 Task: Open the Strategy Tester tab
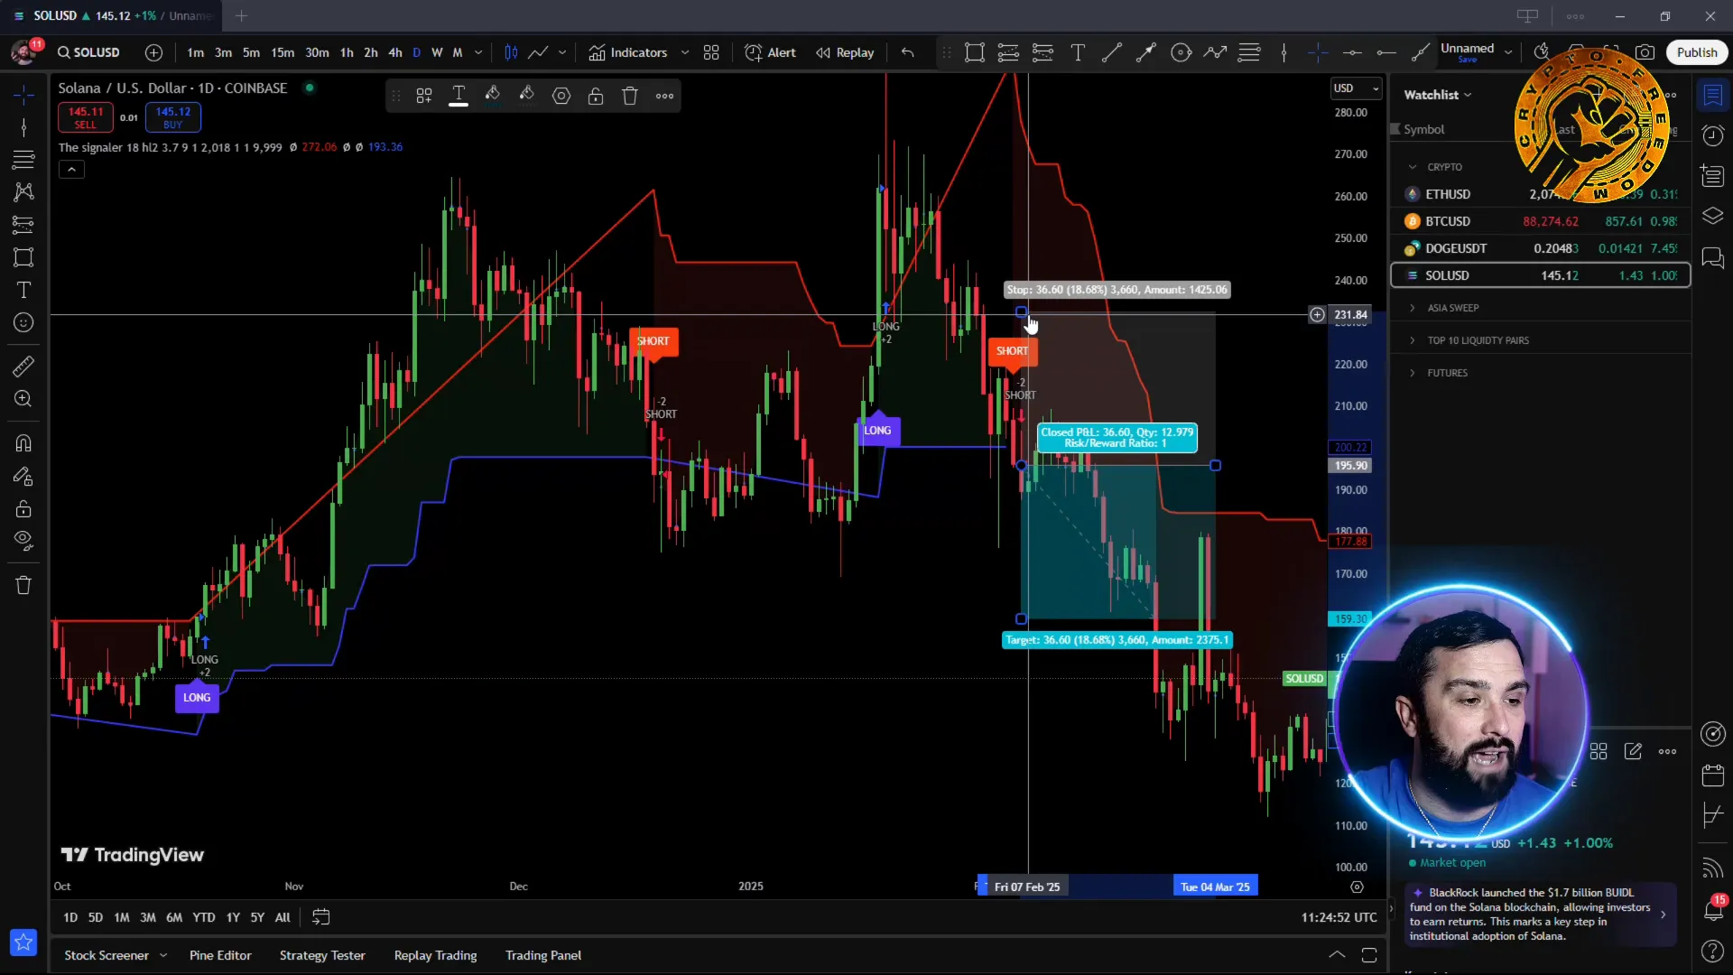coord(322,955)
